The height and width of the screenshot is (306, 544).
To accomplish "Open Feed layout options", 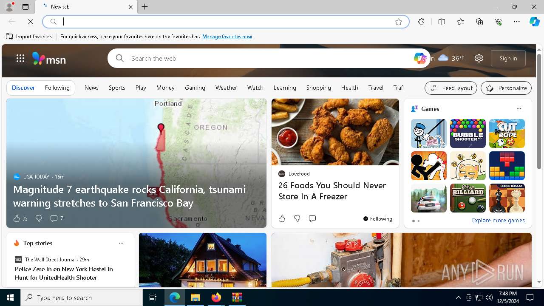I will click(x=451, y=88).
